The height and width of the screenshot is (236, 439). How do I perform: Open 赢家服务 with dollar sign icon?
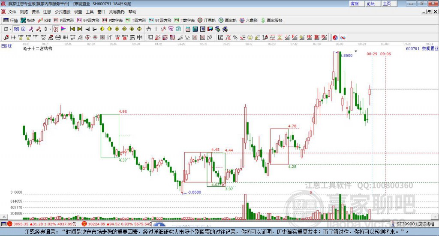point(271,21)
